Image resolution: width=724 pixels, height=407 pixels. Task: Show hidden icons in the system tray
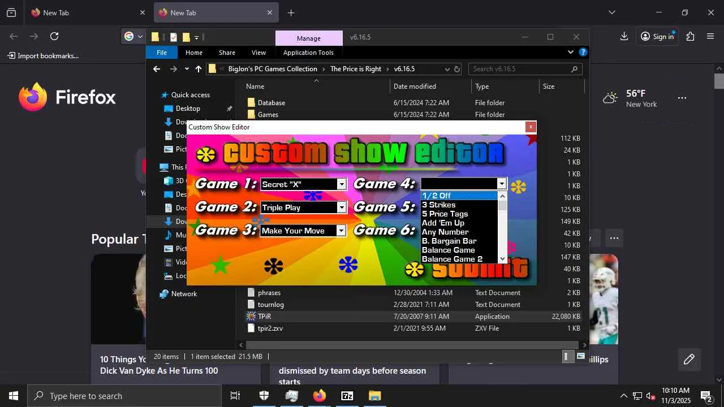tap(624, 396)
